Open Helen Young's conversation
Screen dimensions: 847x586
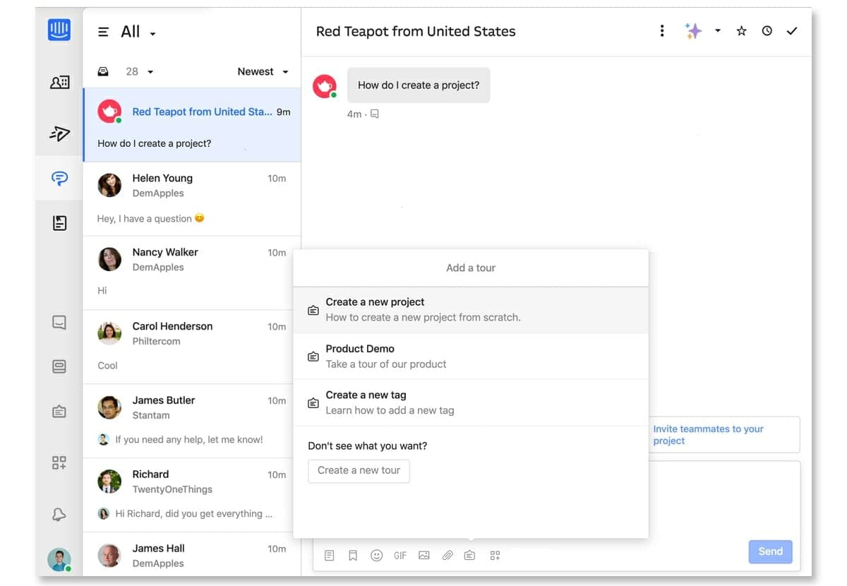(192, 198)
